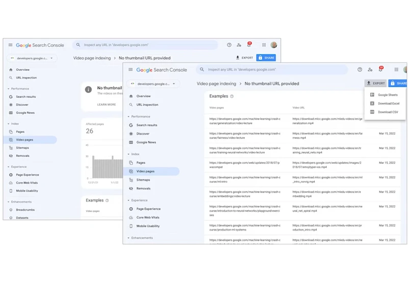The height and width of the screenshot is (285, 408).
Task: Open property selector dropdown in front window
Action: point(154,84)
